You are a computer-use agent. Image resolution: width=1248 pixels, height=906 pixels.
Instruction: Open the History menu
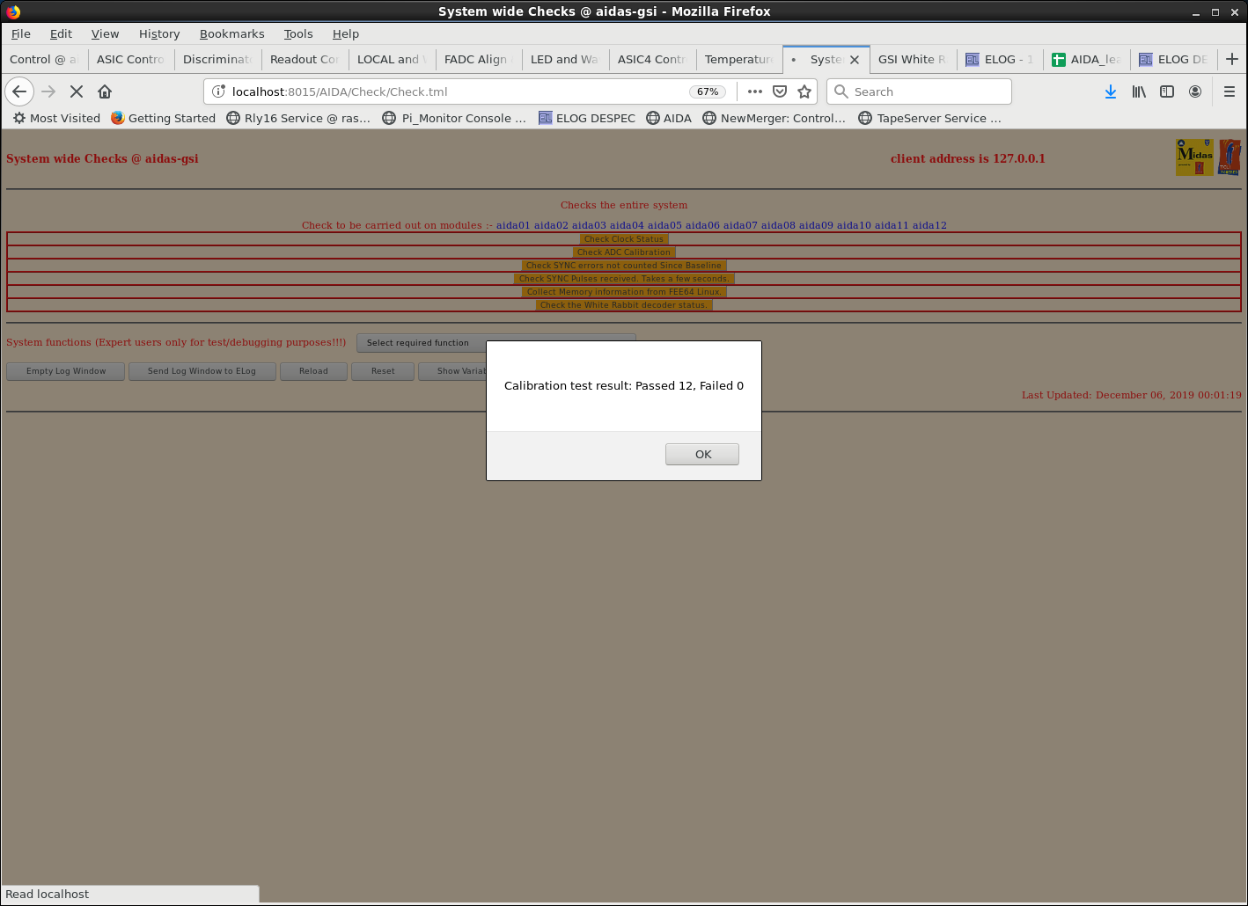(159, 33)
